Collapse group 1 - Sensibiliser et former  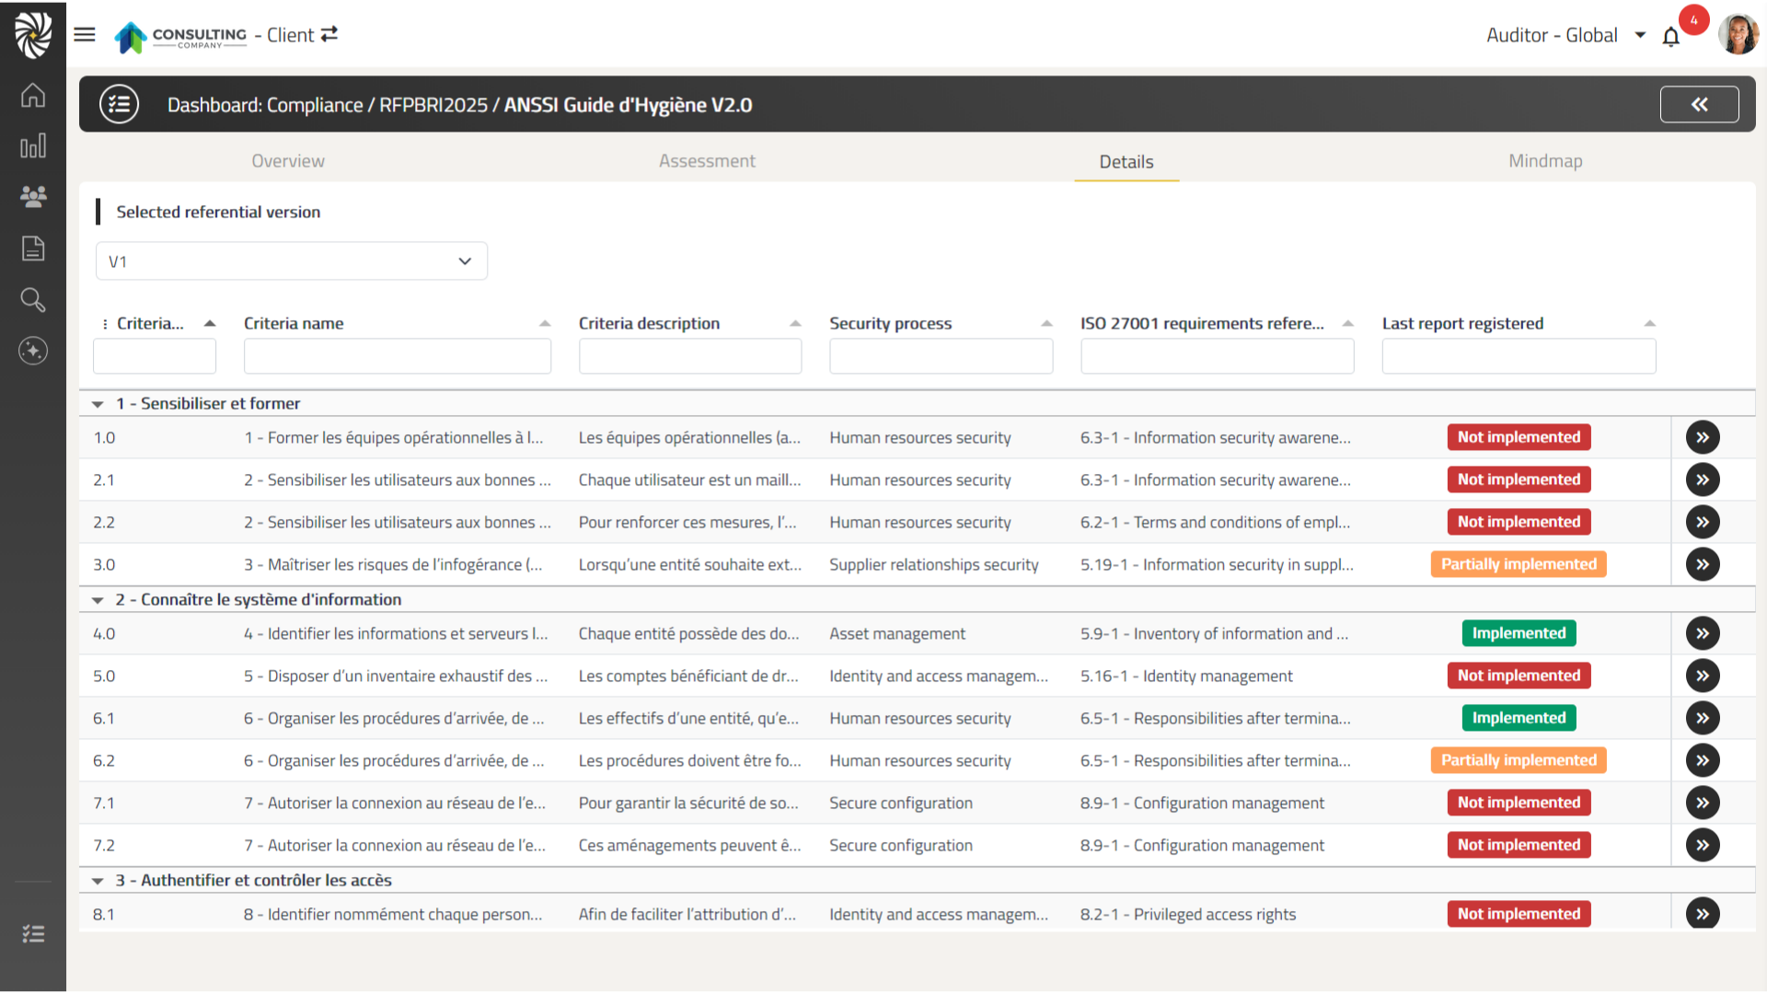click(98, 404)
